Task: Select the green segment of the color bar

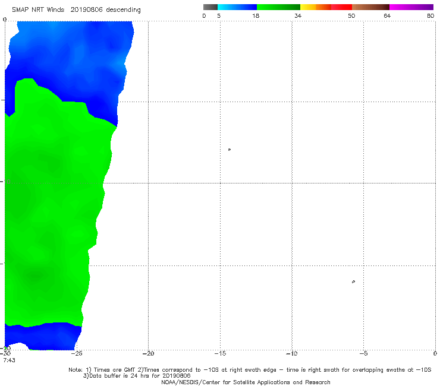Action: [x=278, y=7]
